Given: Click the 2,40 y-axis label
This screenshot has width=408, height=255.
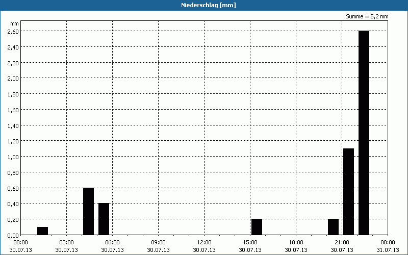Looking at the screenshot, I should pos(13,47).
